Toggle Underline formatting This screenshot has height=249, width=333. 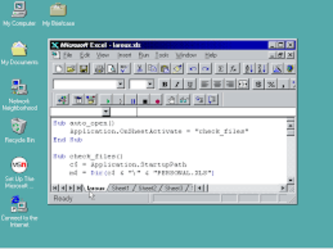pos(190,84)
